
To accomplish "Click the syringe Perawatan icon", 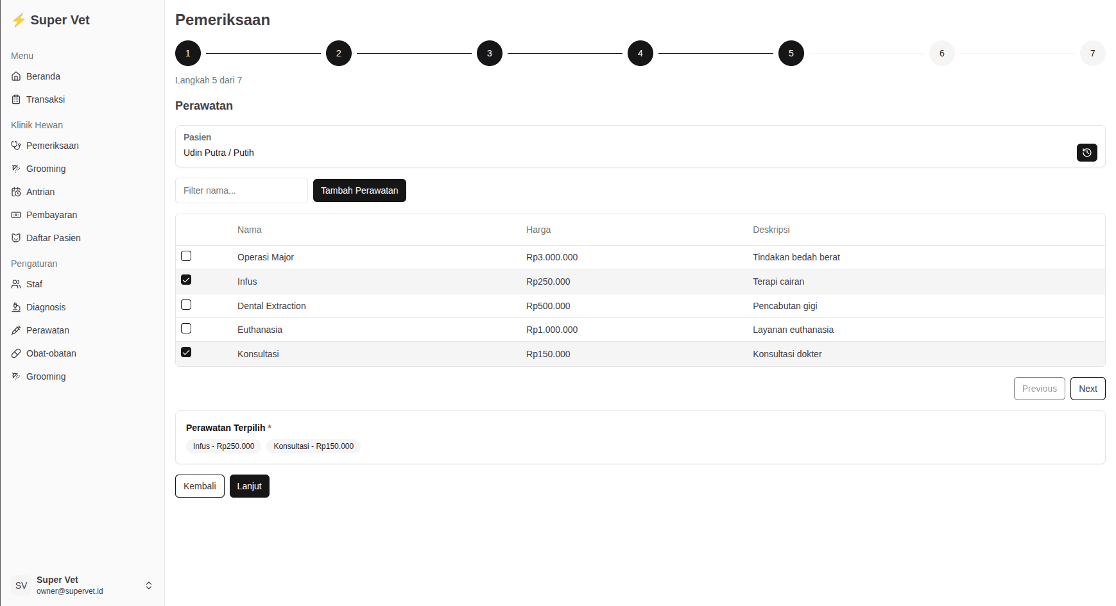I will coord(15,330).
